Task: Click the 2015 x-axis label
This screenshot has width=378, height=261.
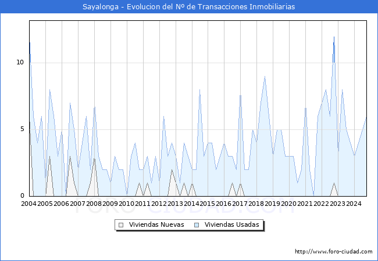Action: (208, 204)
